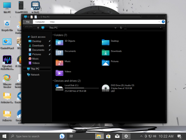This screenshot has width=186, height=140.
Task: Open Settings from the taskbar
Action: pyautogui.click(x=126, y=136)
